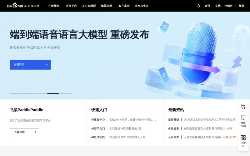The height and width of the screenshot is (156, 250).
Task: Click the 最新资讯 section heading
Action: [176, 110]
